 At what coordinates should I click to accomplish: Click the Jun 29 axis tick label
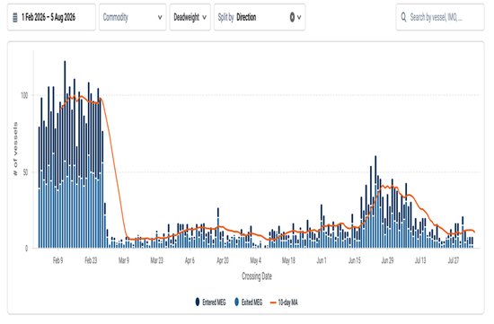pos(387,260)
